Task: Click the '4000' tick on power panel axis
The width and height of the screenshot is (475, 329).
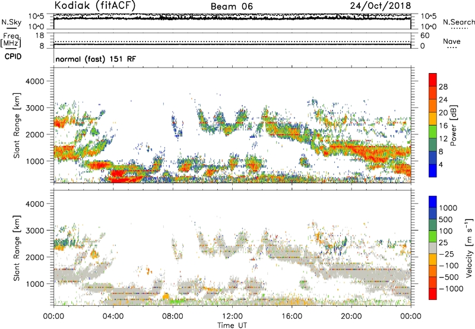Action: (34, 81)
